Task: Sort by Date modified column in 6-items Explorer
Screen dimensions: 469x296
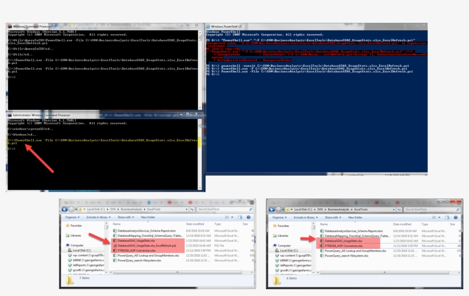Action: pos(402,224)
